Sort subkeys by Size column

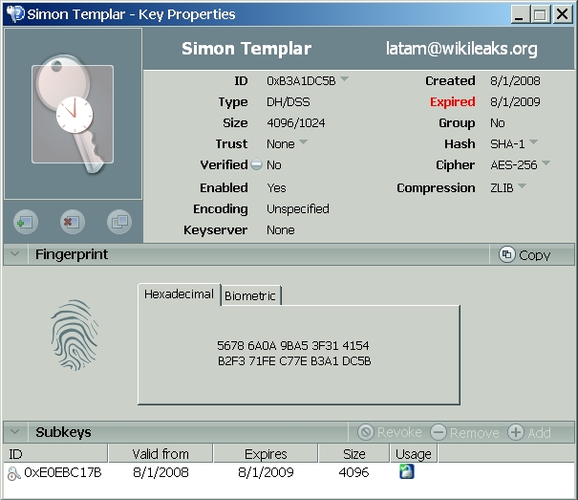pos(353,453)
